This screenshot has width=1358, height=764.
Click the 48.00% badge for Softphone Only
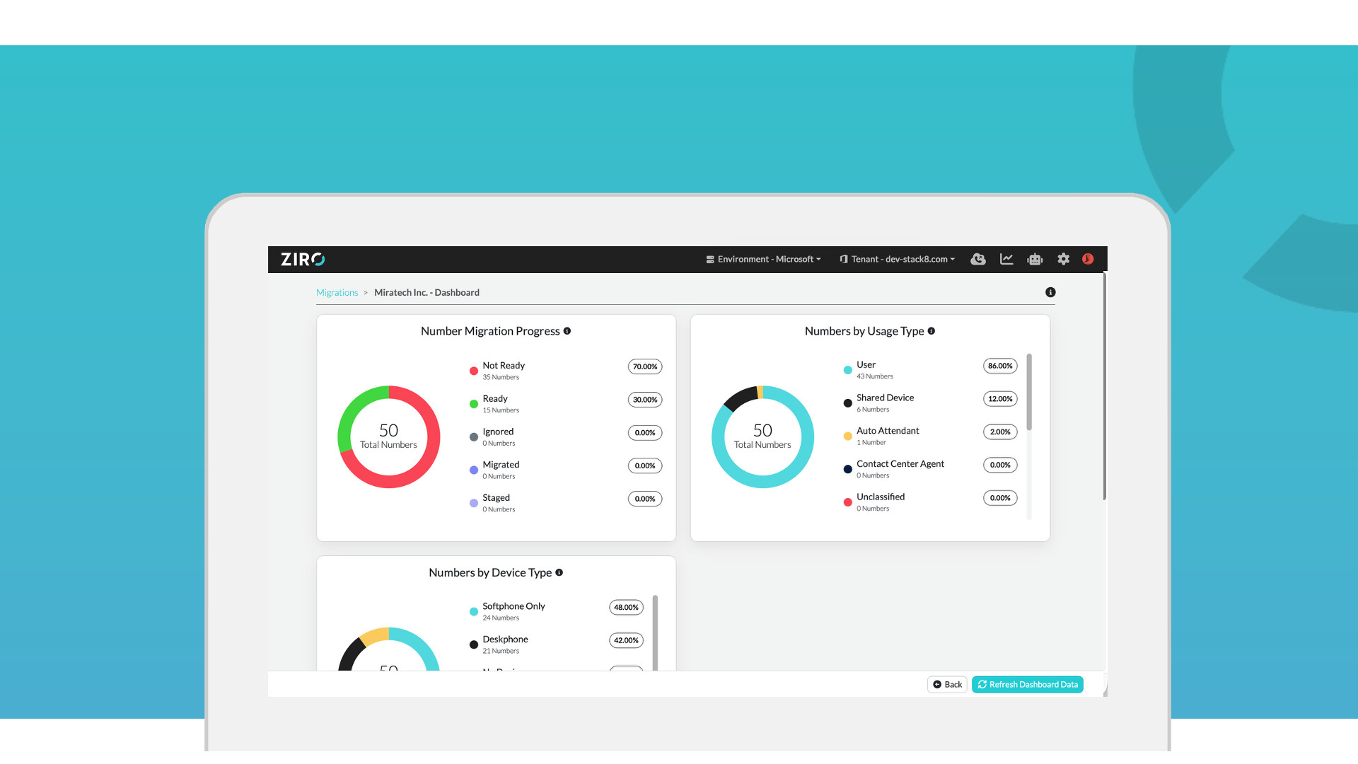point(626,607)
